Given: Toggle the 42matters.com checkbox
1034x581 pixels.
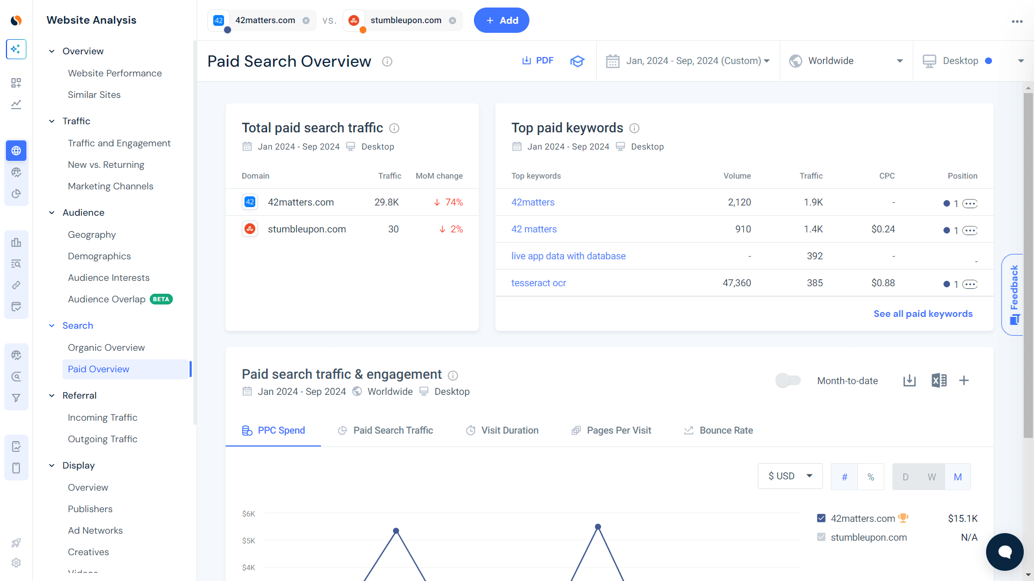Looking at the screenshot, I should coord(821,518).
